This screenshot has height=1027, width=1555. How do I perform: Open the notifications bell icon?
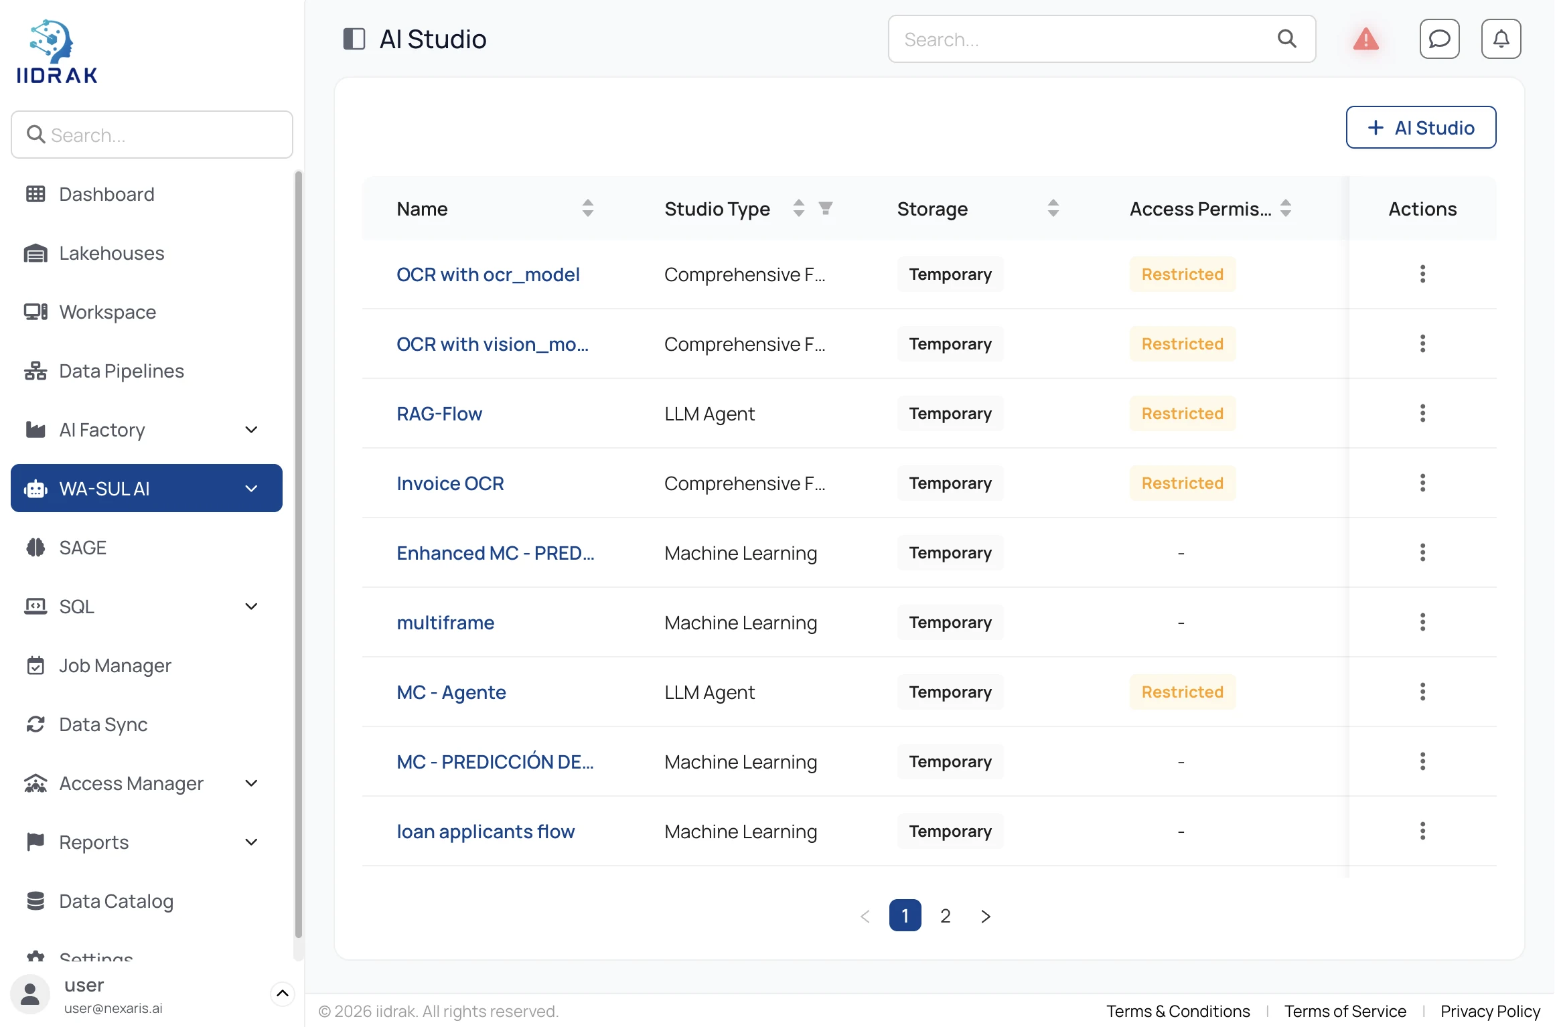click(x=1501, y=39)
